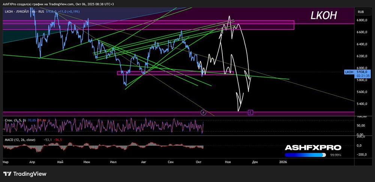Click the Сен label on time axis
Viewport: 375px width, 182px height.
click(171, 162)
